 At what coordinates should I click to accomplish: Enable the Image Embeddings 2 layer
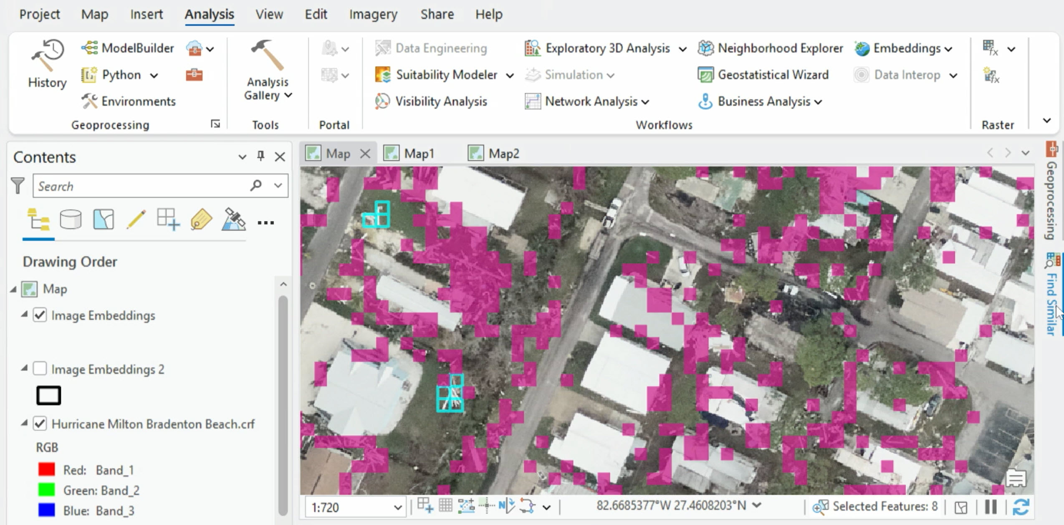pyautogui.click(x=40, y=369)
